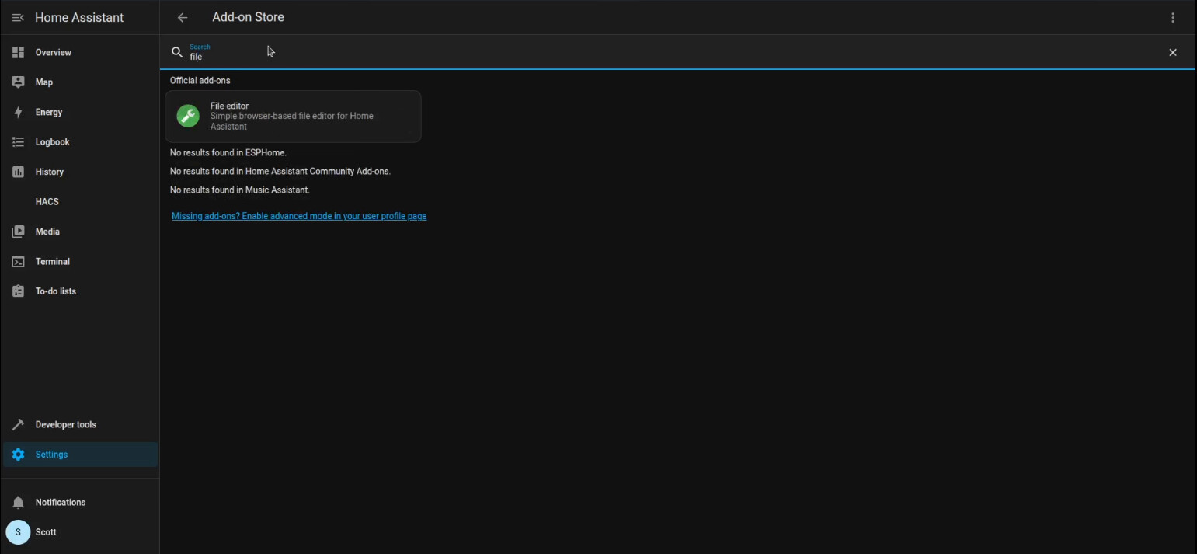Image resolution: width=1197 pixels, height=554 pixels.
Task: Click the Media play icon
Action: [18, 232]
